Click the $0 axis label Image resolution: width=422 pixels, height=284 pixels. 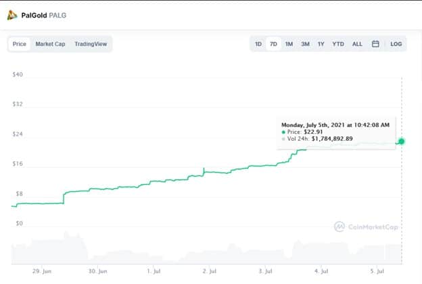click(19, 223)
